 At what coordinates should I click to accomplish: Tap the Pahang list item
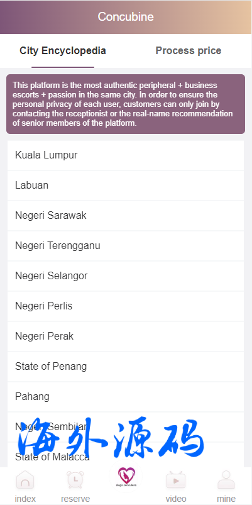[x=126, y=396]
